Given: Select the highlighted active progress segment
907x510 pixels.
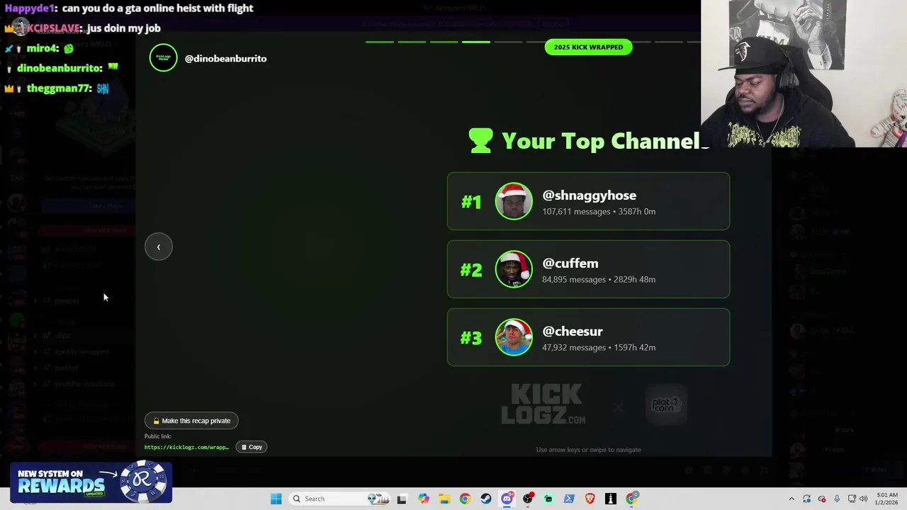Looking at the screenshot, I should [x=475, y=42].
